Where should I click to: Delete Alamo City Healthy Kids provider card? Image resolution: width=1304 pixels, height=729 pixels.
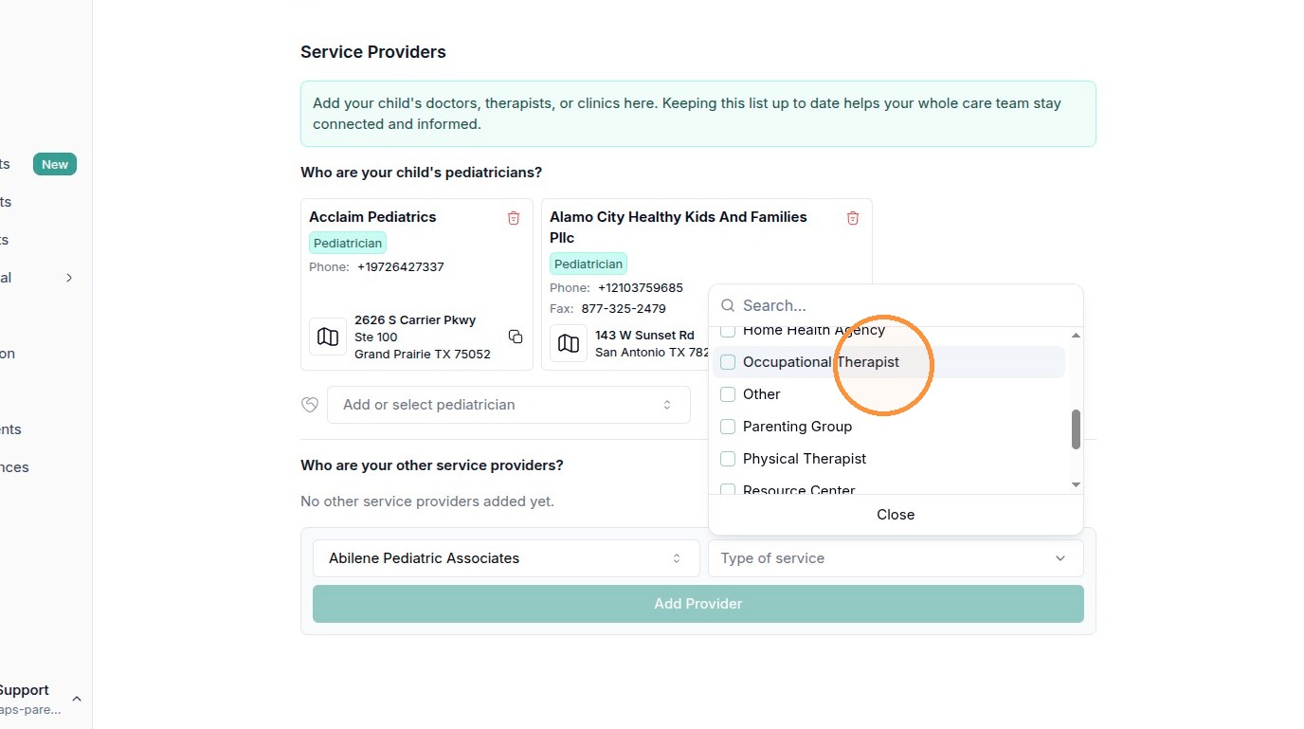[x=853, y=218]
